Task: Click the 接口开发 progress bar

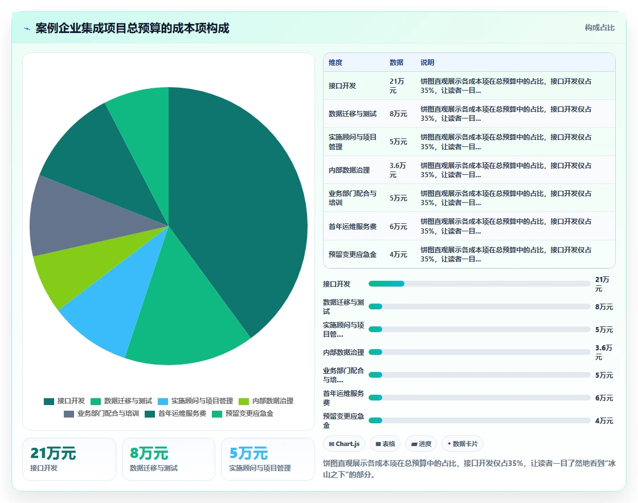Action: point(479,284)
